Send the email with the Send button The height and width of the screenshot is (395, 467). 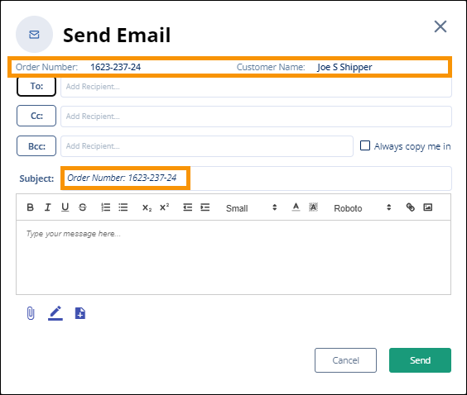point(420,360)
